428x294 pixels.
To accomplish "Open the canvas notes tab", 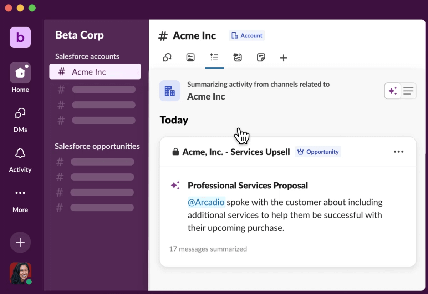I will (261, 57).
